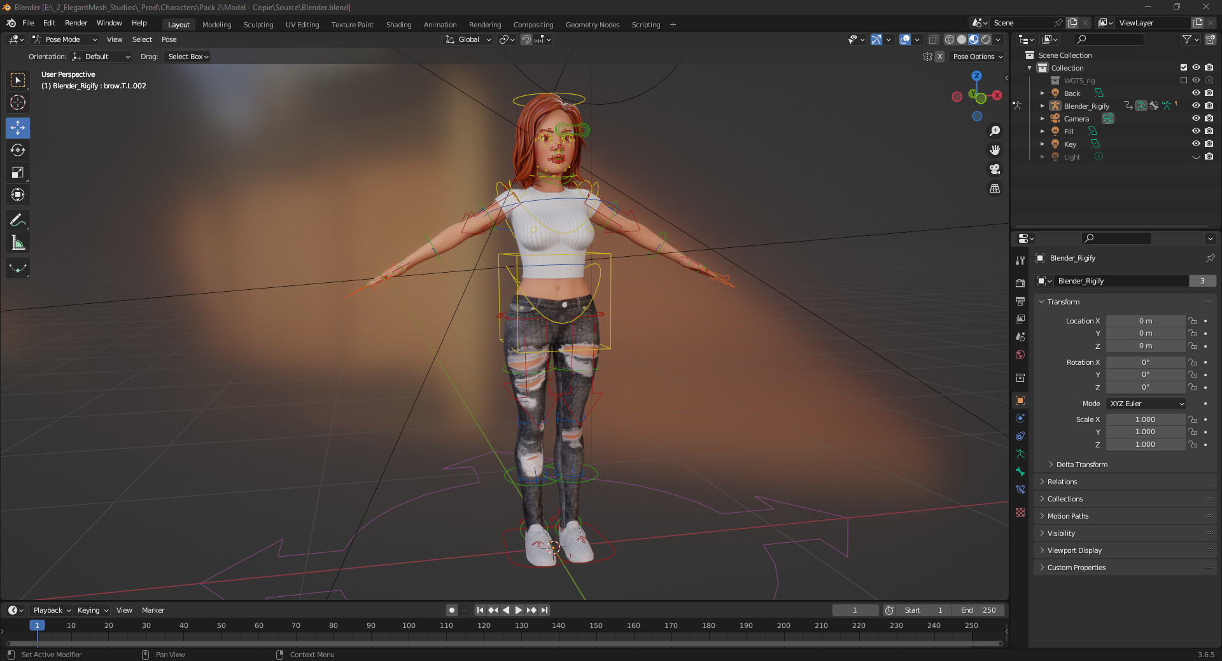Click the Location X value slider
Image resolution: width=1222 pixels, height=661 pixels.
[x=1146, y=321]
